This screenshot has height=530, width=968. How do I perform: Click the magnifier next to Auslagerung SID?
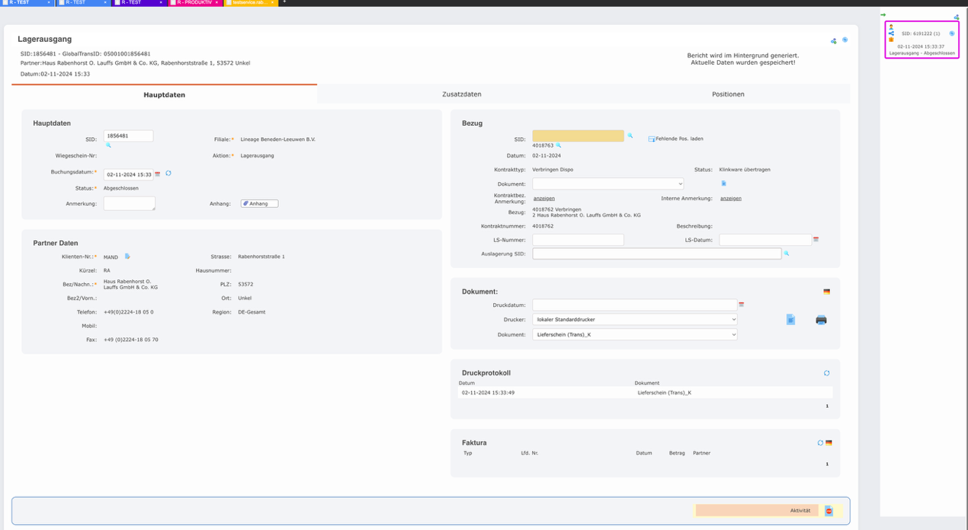click(787, 254)
